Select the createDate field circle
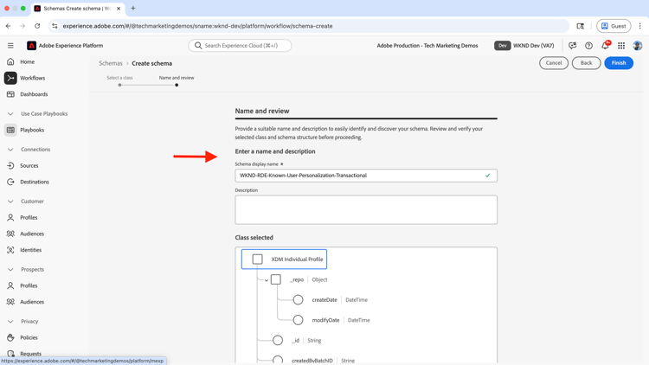This screenshot has width=649, height=365. click(298, 299)
